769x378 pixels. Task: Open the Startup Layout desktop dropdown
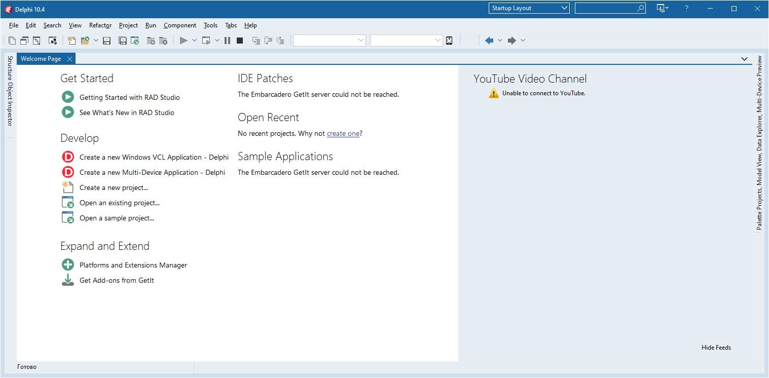tap(529, 8)
